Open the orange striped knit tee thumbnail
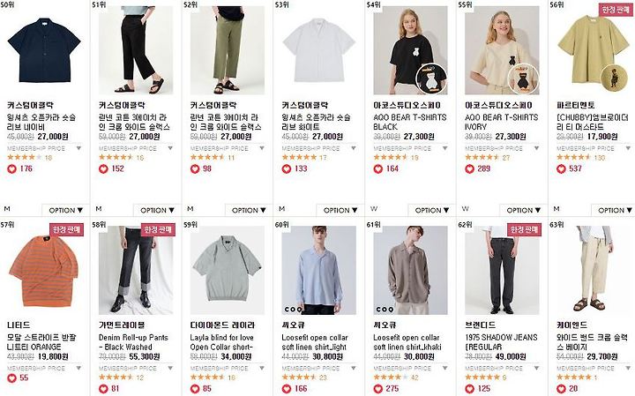 pyautogui.click(x=44, y=270)
